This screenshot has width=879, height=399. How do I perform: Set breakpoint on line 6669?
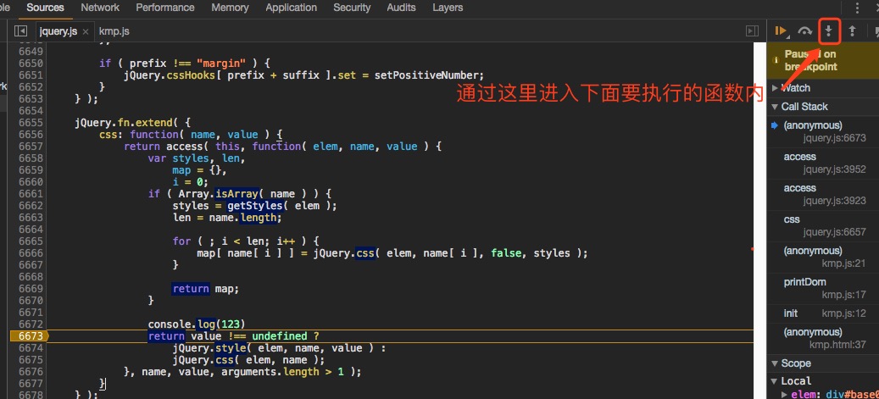(x=31, y=289)
